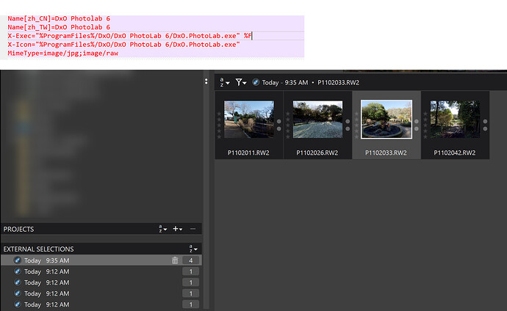
Task: Place cursor on the Name[zh_TW] line
Action: [59, 27]
